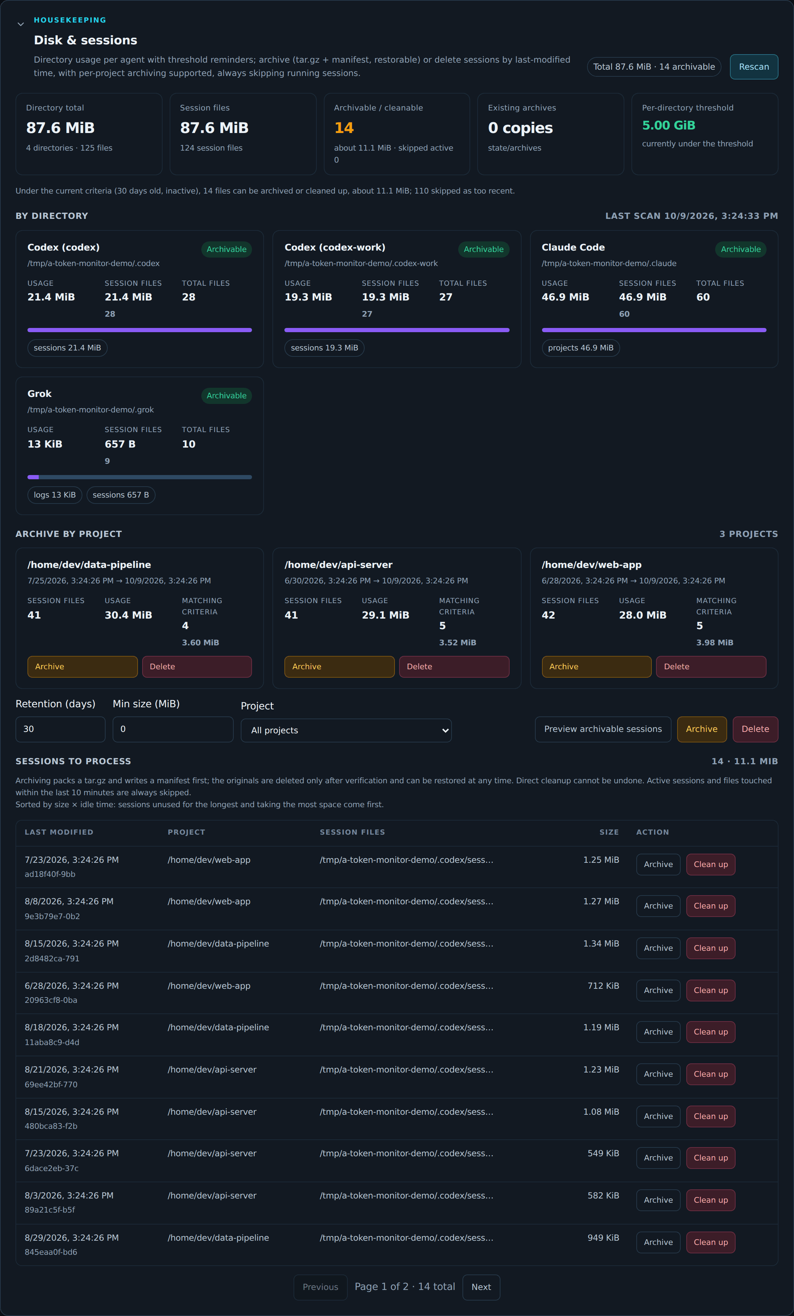The image size is (794, 1316).
Task: Archive session 69ee42bf-770
Action: click(658, 1074)
